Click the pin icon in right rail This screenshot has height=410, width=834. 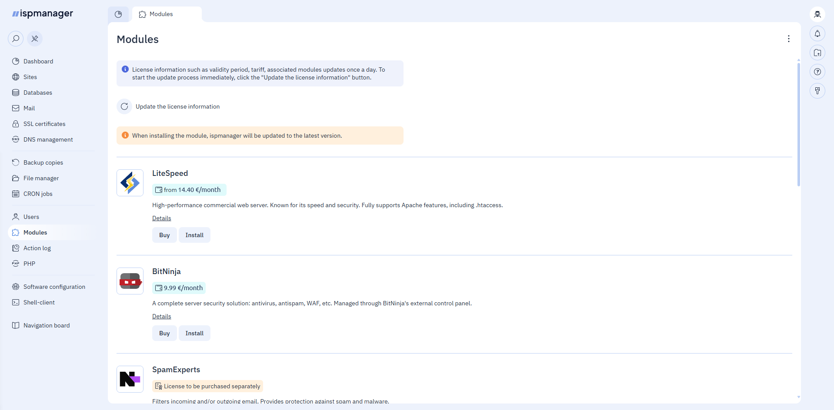tap(817, 91)
